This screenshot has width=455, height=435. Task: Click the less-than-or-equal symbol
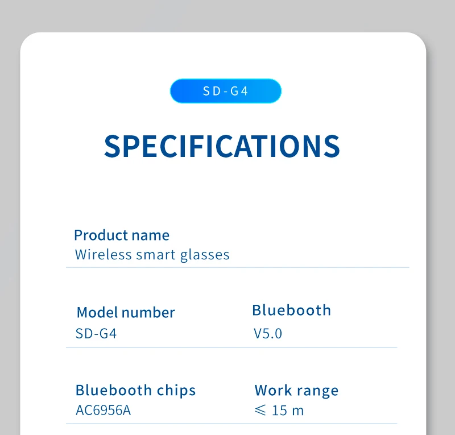260,410
